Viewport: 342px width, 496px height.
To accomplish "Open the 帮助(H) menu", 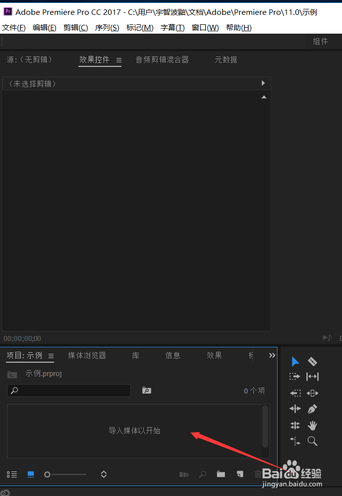I will click(x=238, y=28).
